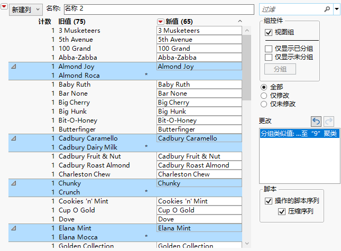Edit new value field for Big Cherry
This screenshot has height=251, width=341.
coord(199,103)
